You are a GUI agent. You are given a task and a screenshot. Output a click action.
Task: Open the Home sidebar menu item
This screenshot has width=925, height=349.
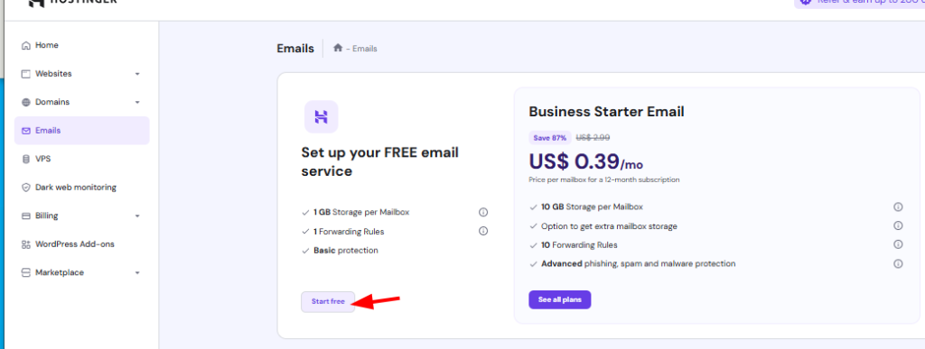pyautogui.click(x=82, y=45)
